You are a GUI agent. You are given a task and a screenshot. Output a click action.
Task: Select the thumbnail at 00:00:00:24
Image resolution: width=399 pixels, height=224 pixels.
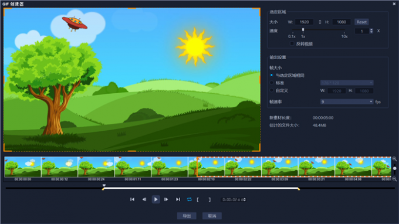tap(96, 167)
